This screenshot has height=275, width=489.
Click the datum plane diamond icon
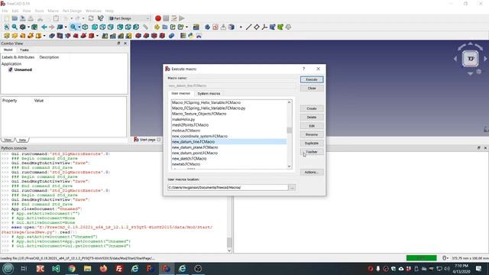(257, 27)
